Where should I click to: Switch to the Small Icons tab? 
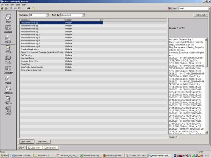[x=51, y=148]
